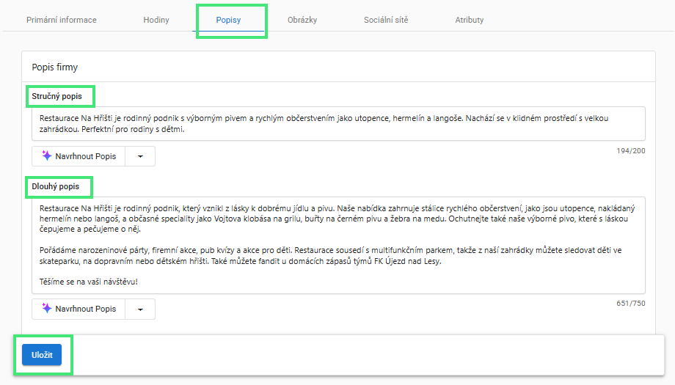
Task: Expand dropdown arrow beside long description suggestion
Action: click(140, 309)
